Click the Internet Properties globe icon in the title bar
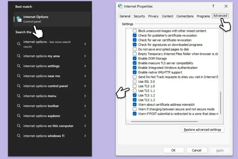238x159 pixels. (x=120, y=6)
